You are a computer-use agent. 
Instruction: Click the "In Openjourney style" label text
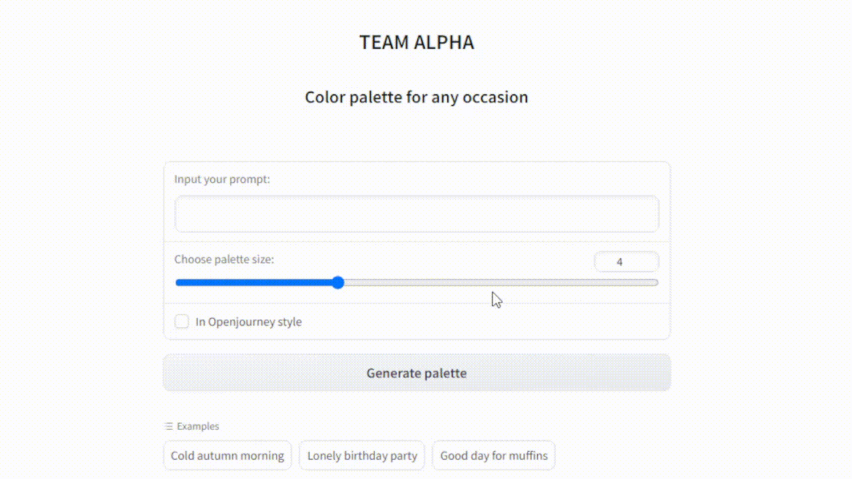pyautogui.click(x=248, y=322)
